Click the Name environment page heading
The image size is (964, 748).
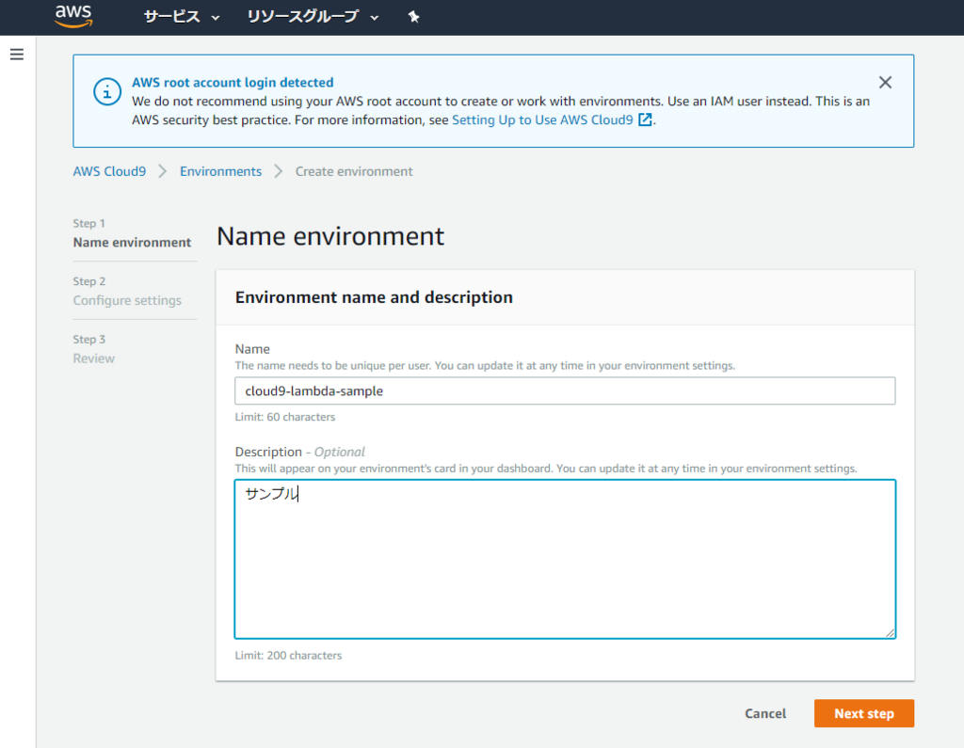(x=330, y=236)
